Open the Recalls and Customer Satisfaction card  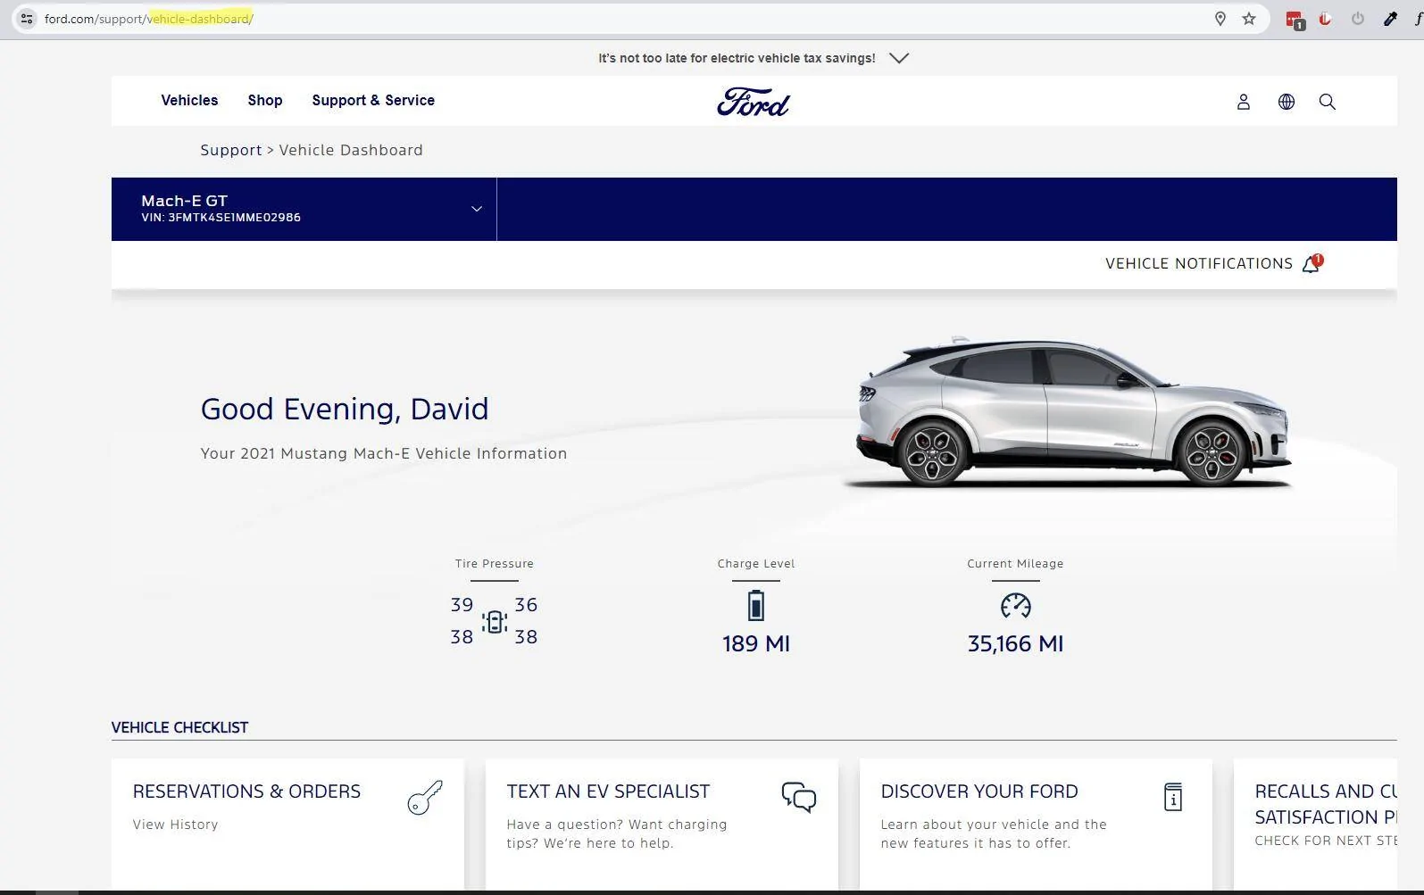[x=1315, y=825]
